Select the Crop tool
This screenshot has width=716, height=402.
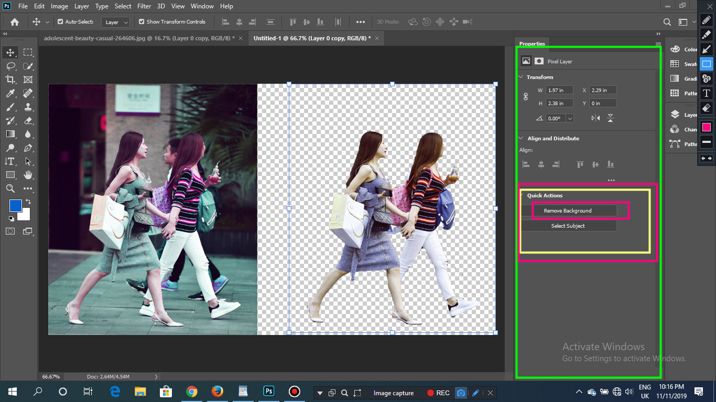point(10,80)
